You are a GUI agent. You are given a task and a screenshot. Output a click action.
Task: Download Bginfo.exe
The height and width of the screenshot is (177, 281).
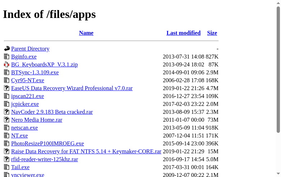coord(24,57)
